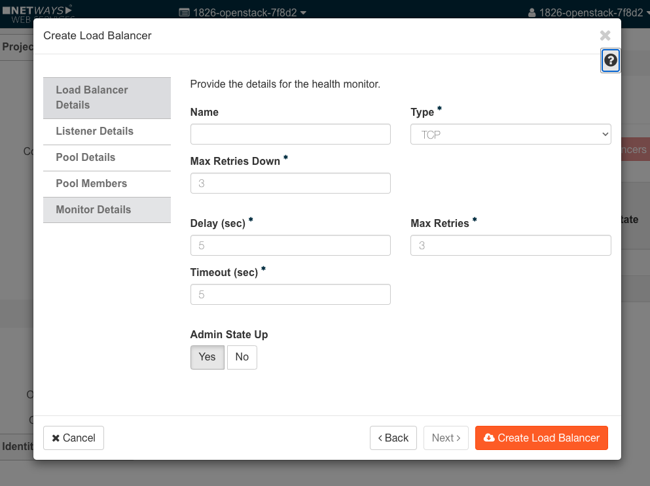Click the Max Retries Down field
This screenshot has height=486, width=650.
[290, 183]
